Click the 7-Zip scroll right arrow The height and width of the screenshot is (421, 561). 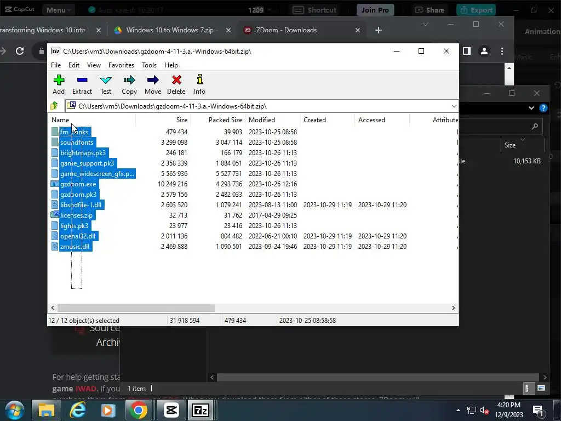[x=453, y=308]
